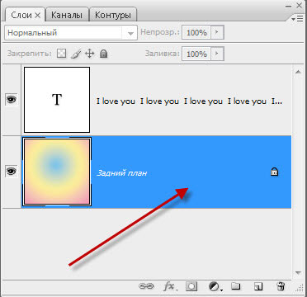
Task: Open the Layers panel options menu
Action: click(x=298, y=19)
